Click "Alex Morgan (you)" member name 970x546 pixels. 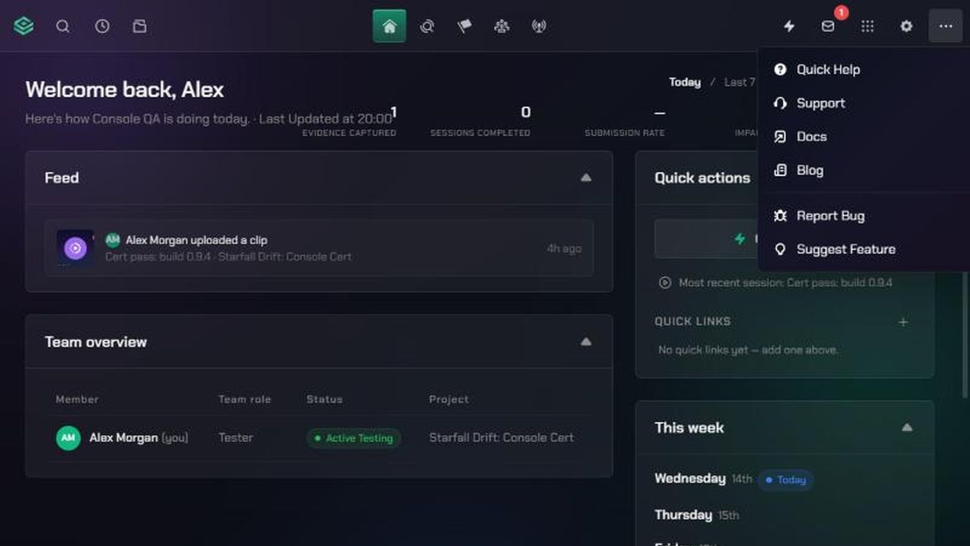pos(139,438)
